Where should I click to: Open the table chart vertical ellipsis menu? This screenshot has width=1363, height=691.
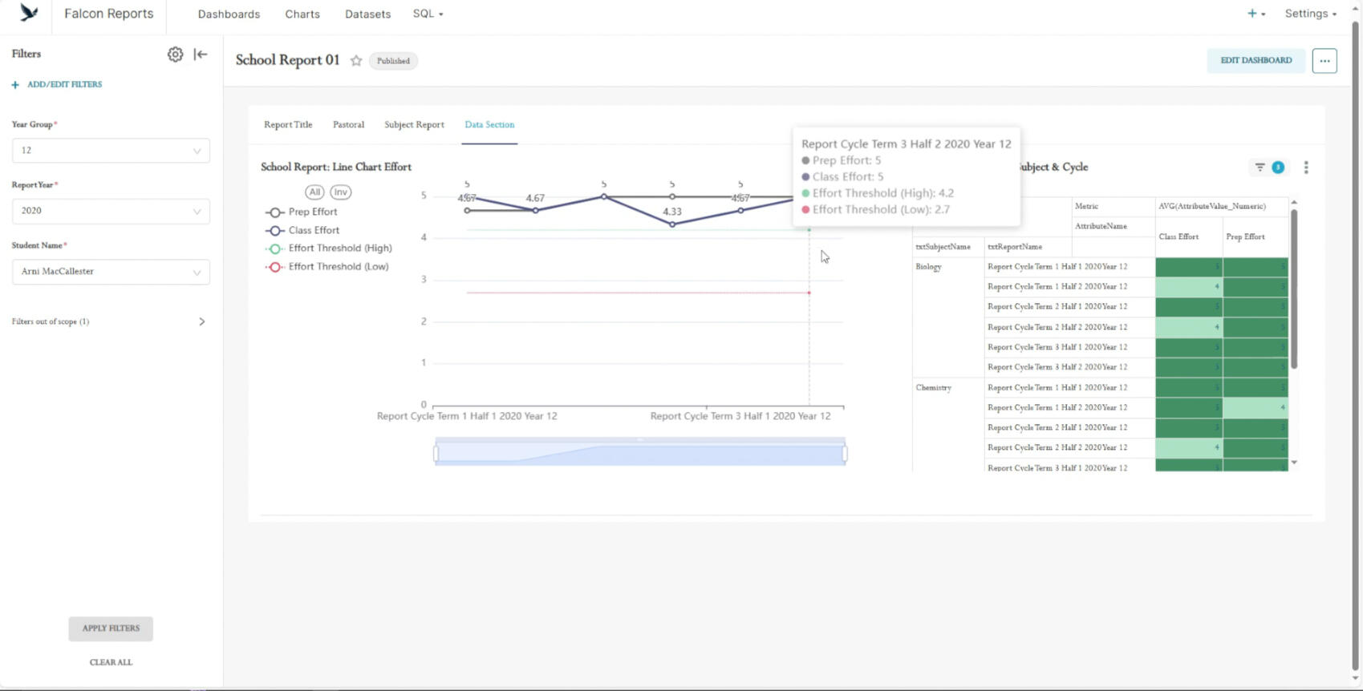pos(1305,168)
